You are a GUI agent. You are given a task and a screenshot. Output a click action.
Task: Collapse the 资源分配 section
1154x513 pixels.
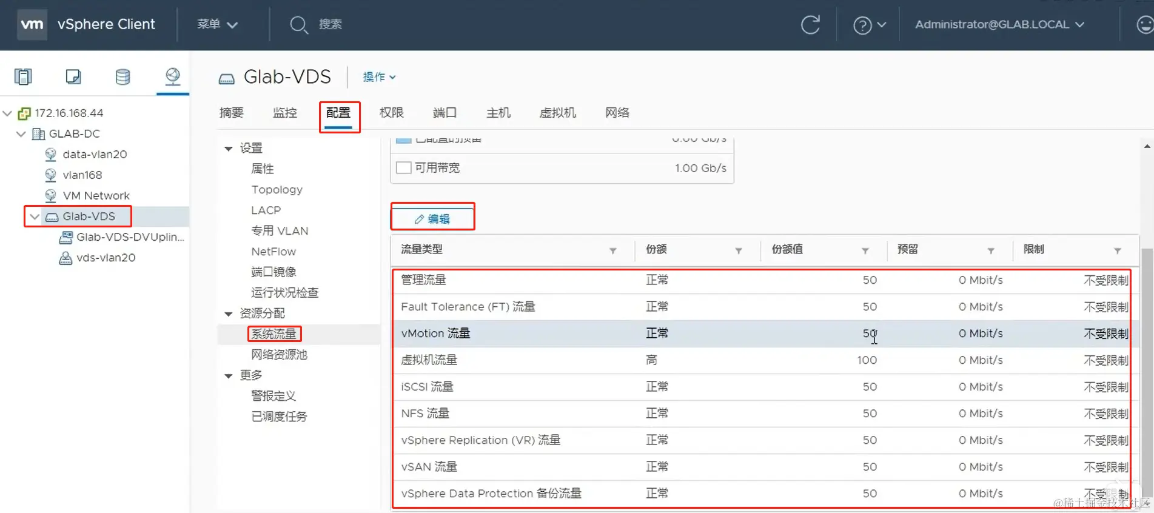(229, 313)
